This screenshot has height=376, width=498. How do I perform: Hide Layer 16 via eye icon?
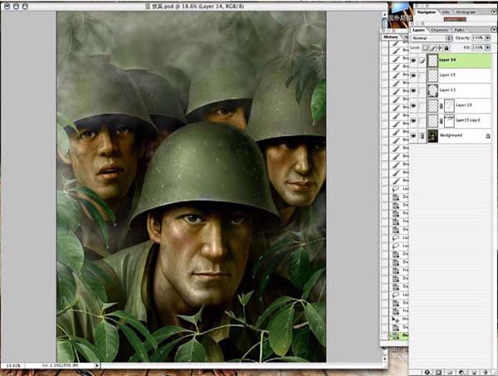pyautogui.click(x=413, y=105)
